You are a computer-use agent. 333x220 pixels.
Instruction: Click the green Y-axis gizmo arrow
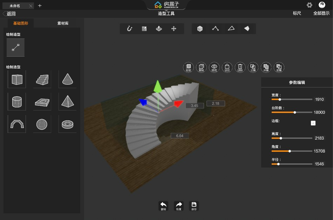[158, 86]
